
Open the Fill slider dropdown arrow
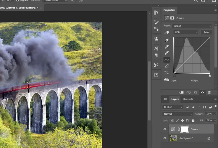coord(215,120)
